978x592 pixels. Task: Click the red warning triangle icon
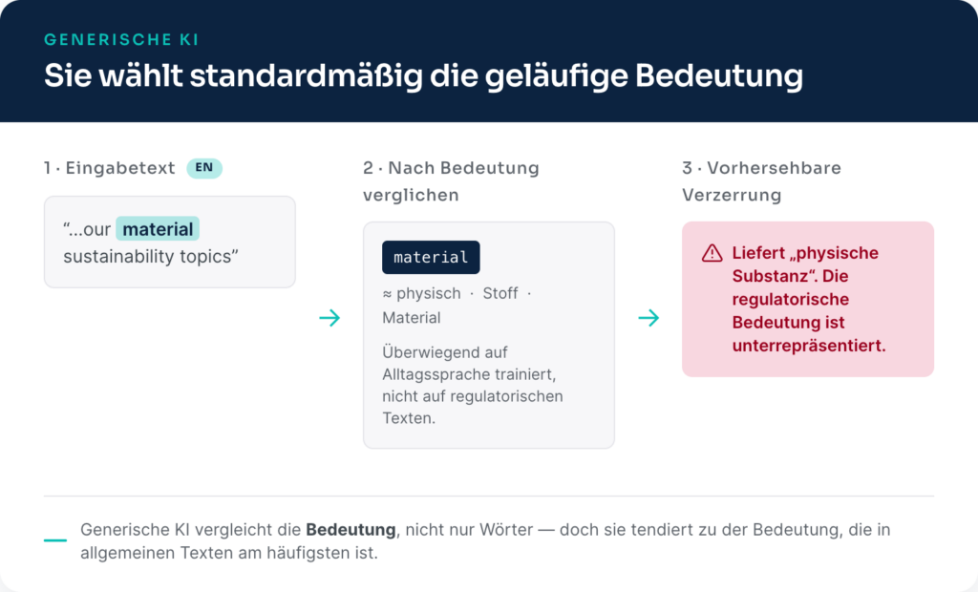pos(712,253)
